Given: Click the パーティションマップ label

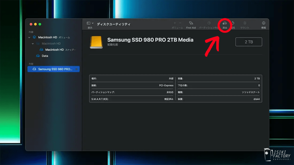Looking at the screenshot, I should coord(103,92).
